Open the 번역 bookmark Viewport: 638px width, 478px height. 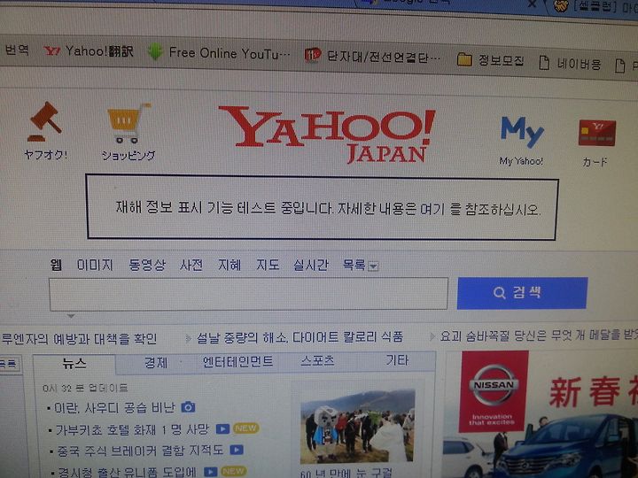tap(16, 50)
